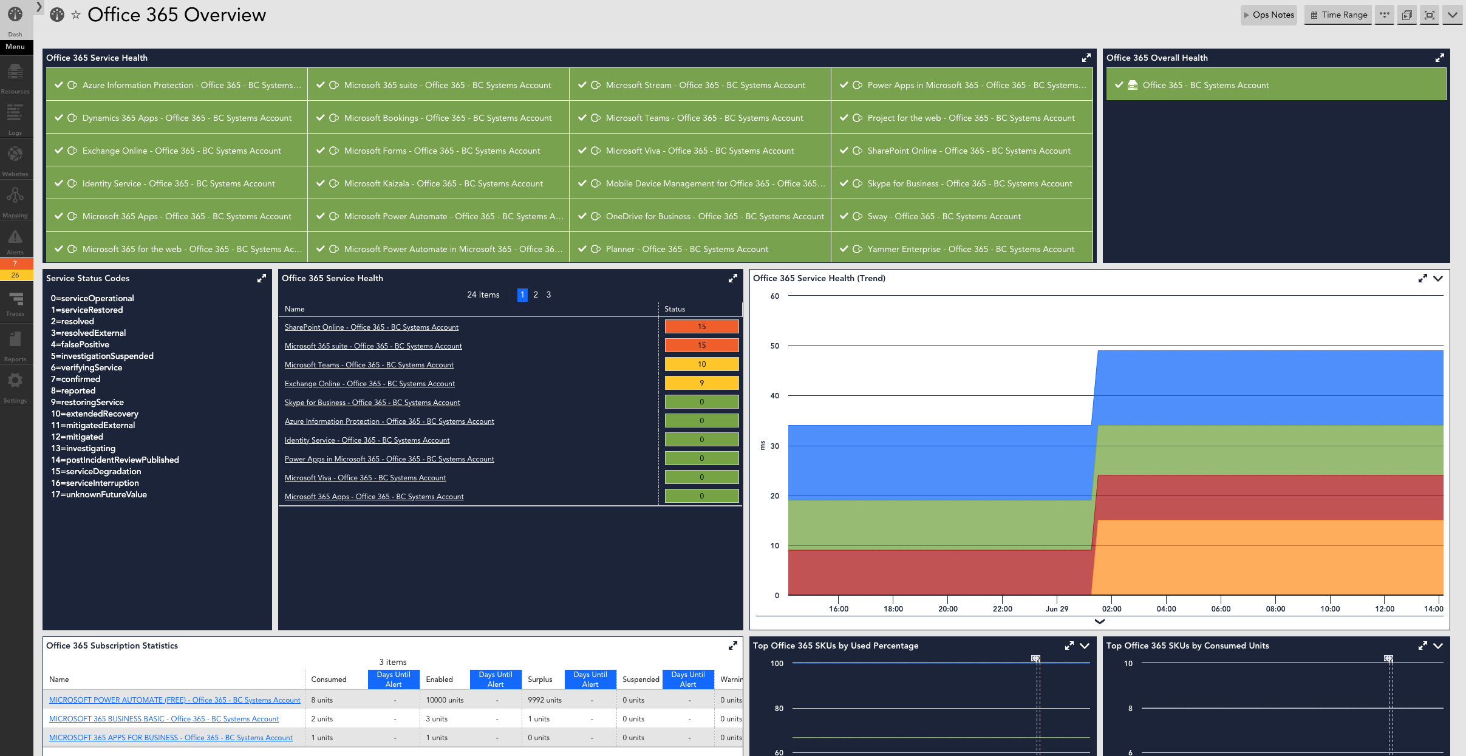Expand the top Office 365 Service Health widget
1466x756 pixels.
tap(1086, 58)
